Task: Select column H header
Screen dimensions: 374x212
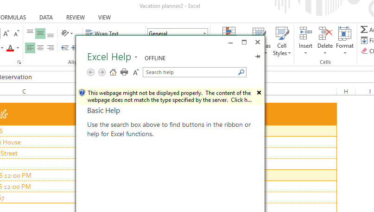Action: (346, 92)
